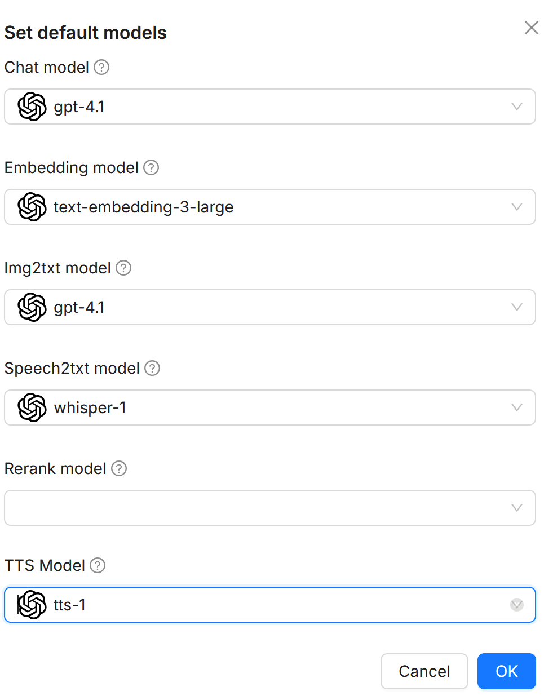Click the OpenAI logo beside text-embedding-3-large
Viewport: 553px width, 700px height.
tap(32, 207)
